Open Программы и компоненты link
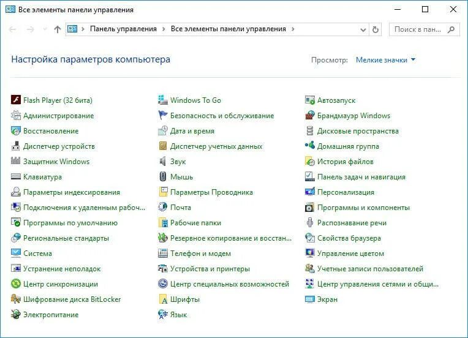 (x=363, y=208)
